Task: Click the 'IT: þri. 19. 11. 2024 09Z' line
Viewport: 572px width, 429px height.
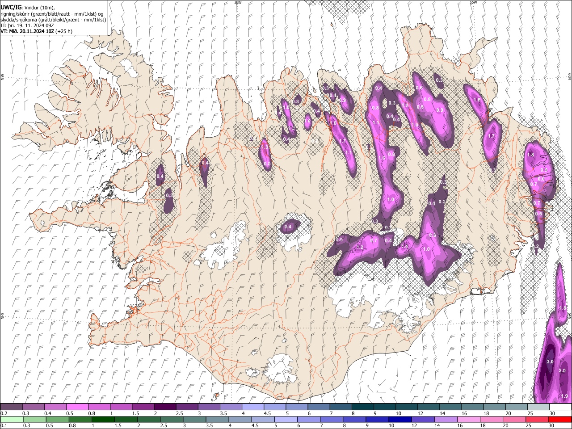Action: [x=27, y=25]
